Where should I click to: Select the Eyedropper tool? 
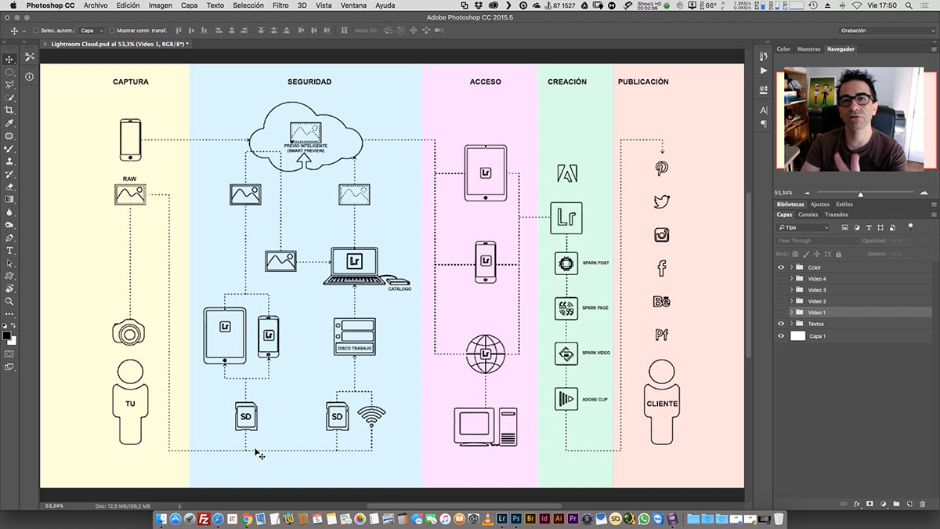[9, 123]
